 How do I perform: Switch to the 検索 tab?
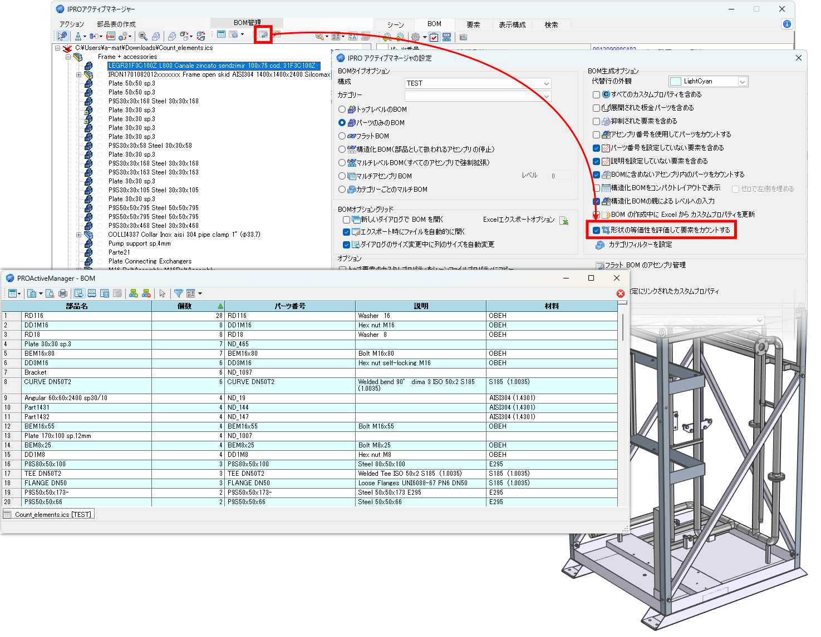pyautogui.click(x=551, y=25)
